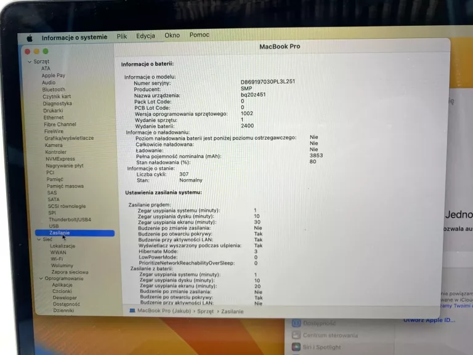This screenshot has width=473, height=355.
Task: Select Dzienniki in the sidebar
Action: point(63,310)
